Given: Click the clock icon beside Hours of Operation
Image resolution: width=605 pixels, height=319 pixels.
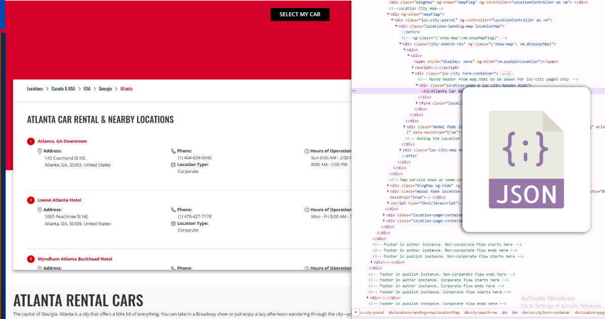Looking at the screenshot, I should [x=307, y=150].
